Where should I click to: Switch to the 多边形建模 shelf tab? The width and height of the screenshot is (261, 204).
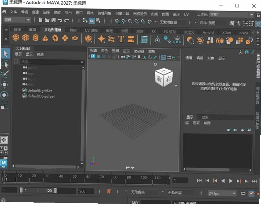(x=53, y=30)
